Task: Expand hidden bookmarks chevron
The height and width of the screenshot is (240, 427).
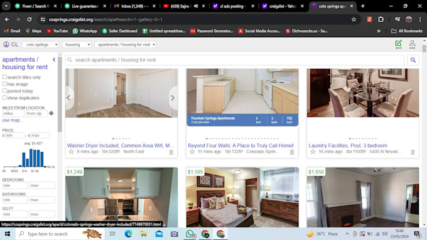Action: 379,31
